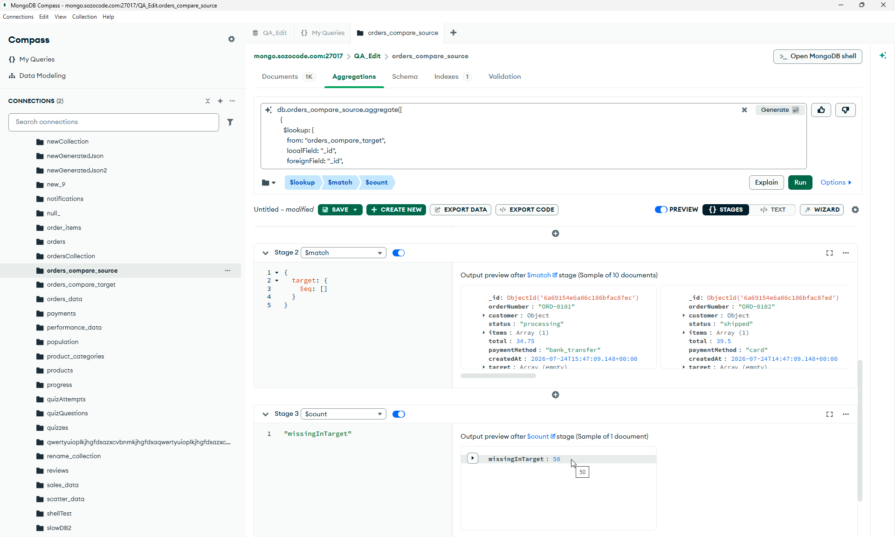Give thumbs down feedback
Viewport: 895px width, 537px height.
[845, 110]
